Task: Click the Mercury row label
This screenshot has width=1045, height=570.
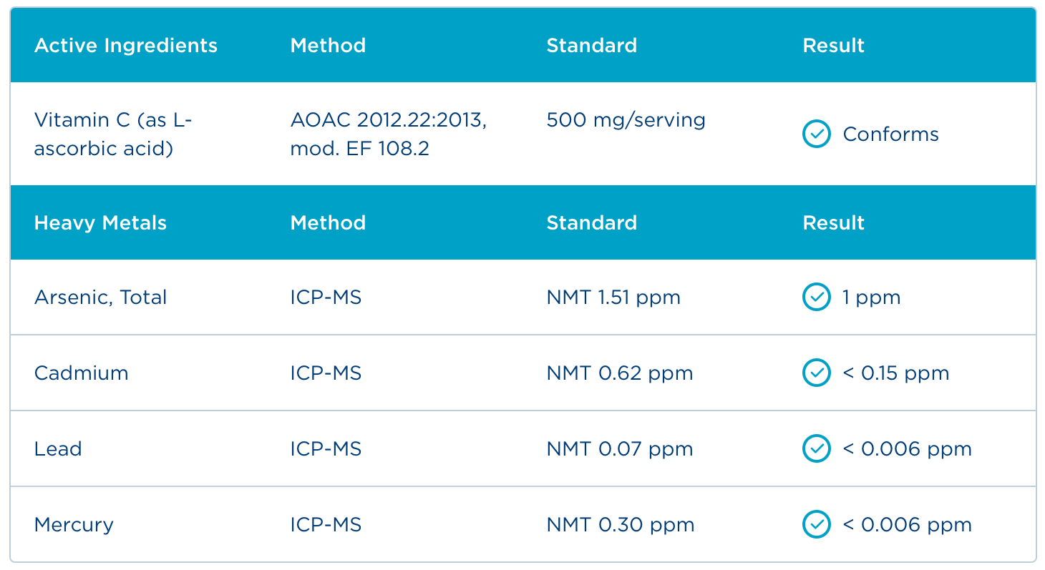Action: coord(74,525)
